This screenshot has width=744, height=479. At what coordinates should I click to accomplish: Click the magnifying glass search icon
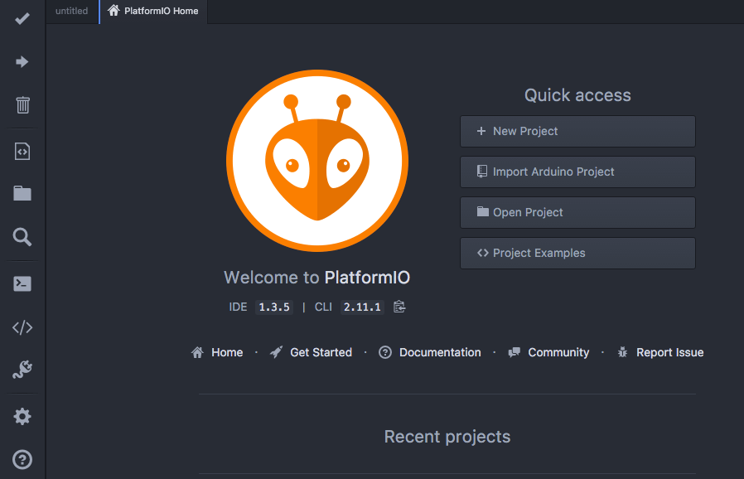click(22, 238)
